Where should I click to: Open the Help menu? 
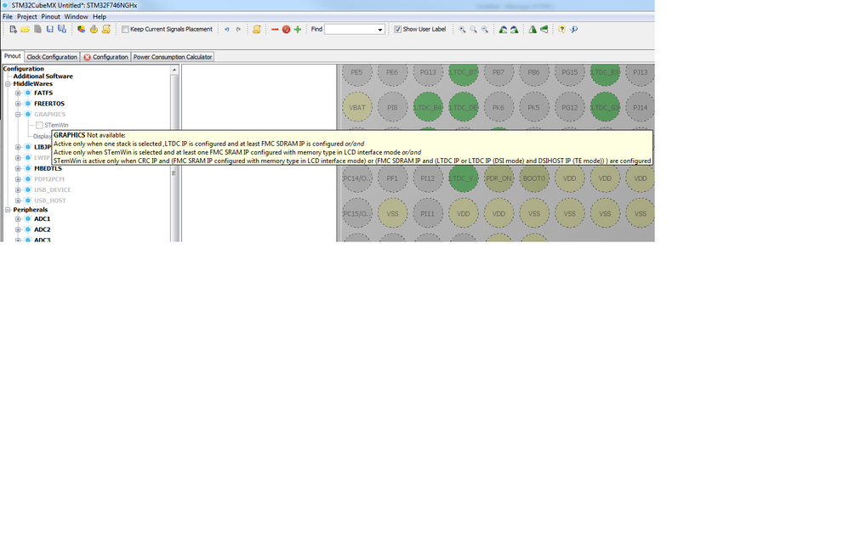click(99, 17)
